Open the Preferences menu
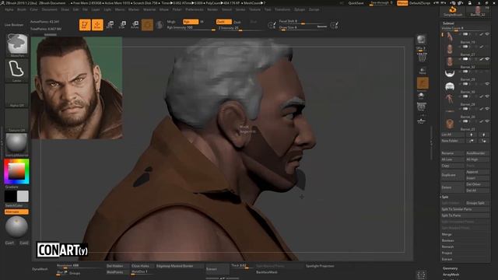The image size is (498, 280). [195, 9]
